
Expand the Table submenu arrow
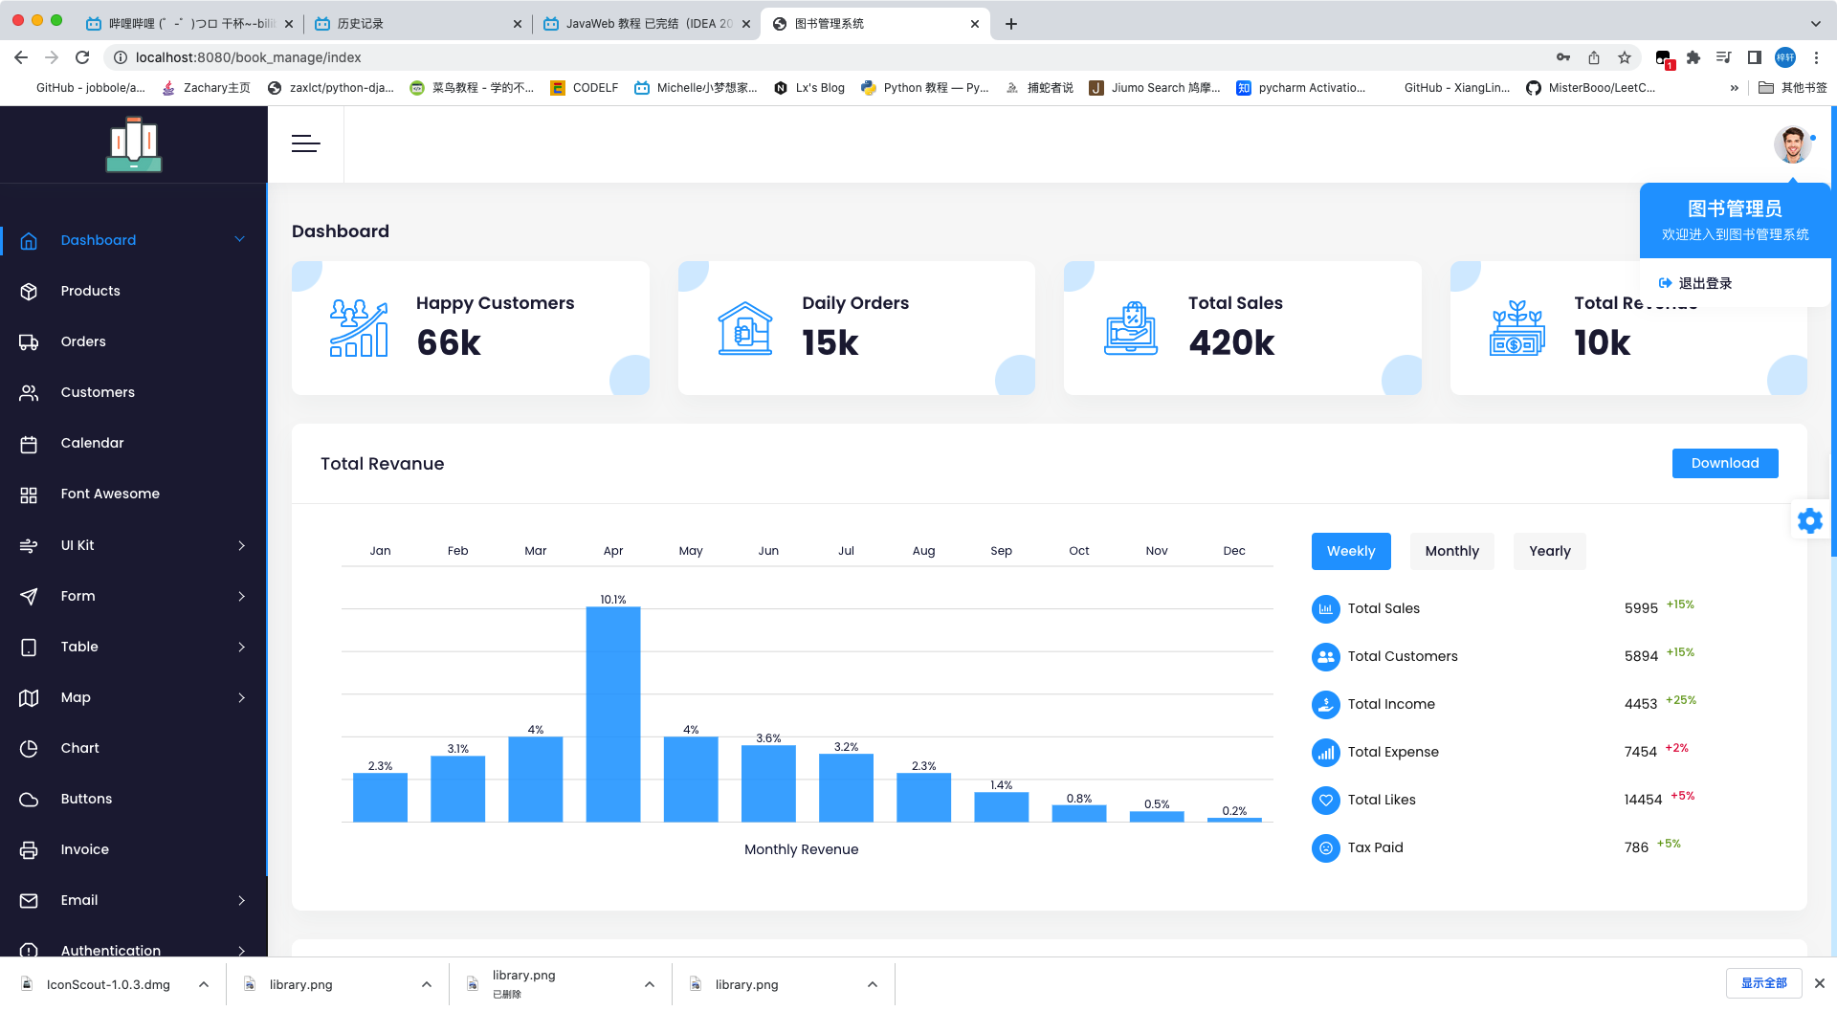pyautogui.click(x=241, y=647)
